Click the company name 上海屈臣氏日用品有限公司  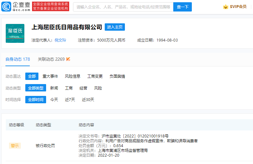pos(67,27)
